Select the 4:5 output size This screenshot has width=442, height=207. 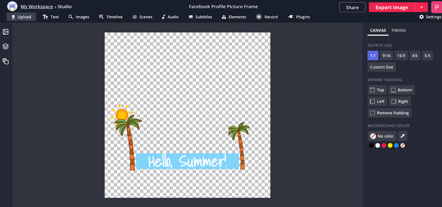coord(415,56)
